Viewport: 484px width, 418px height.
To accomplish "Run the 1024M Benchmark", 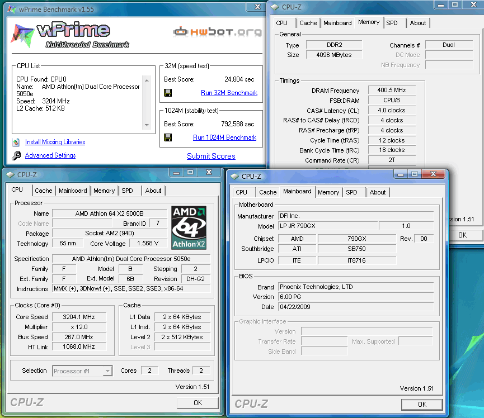I will [225, 137].
